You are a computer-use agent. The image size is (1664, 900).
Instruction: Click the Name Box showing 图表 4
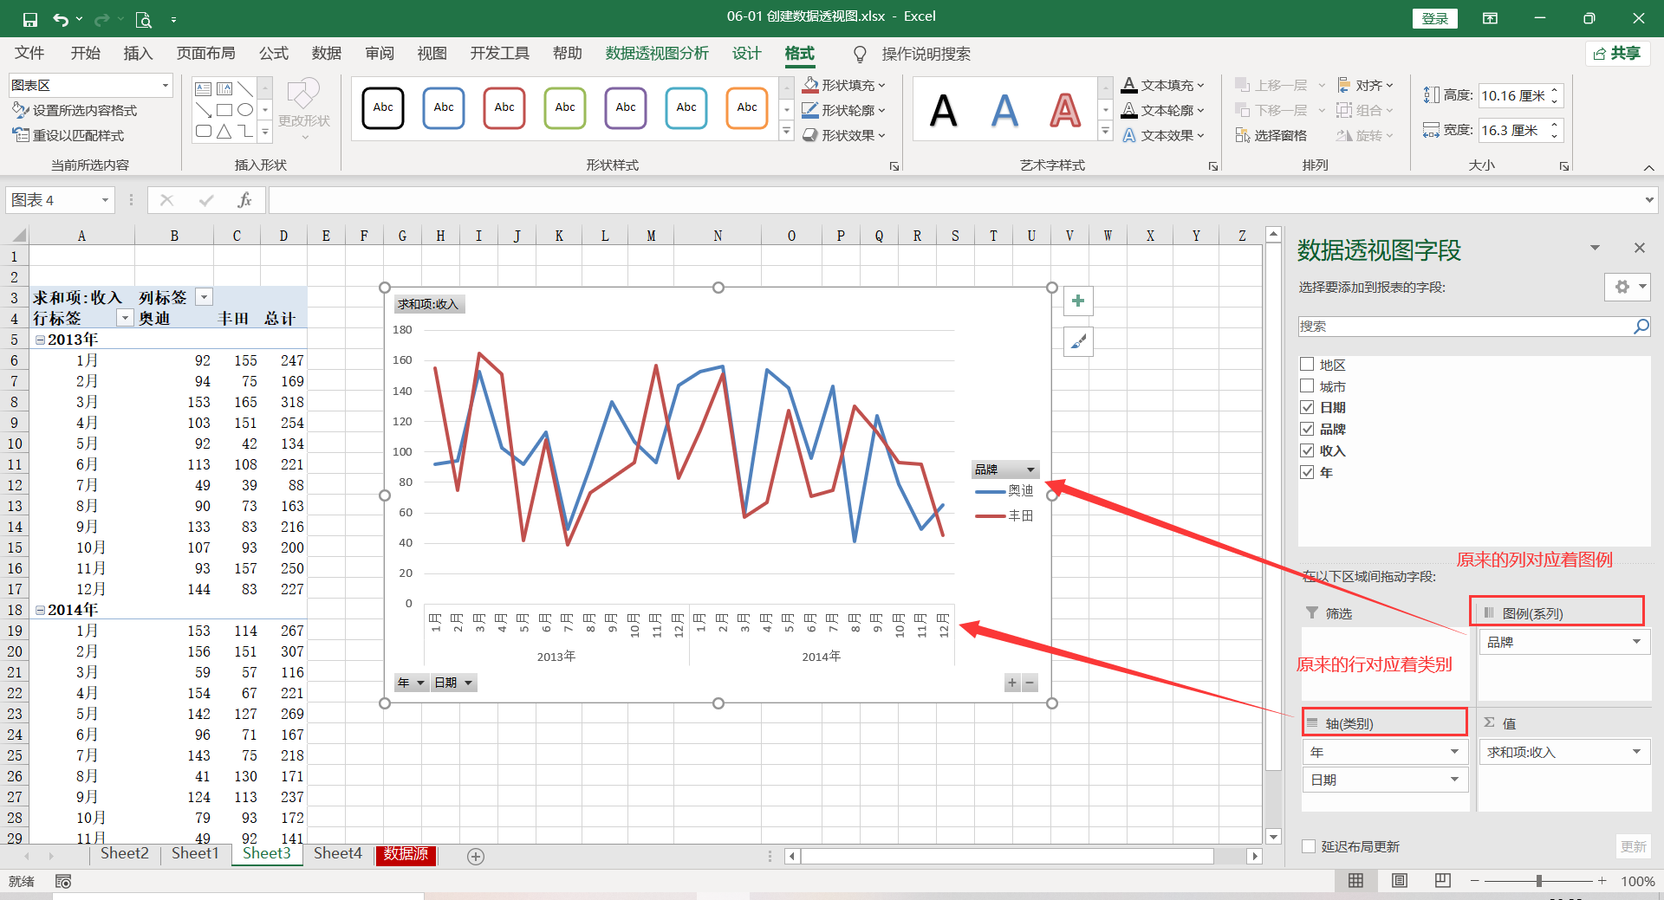click(52, 200)
